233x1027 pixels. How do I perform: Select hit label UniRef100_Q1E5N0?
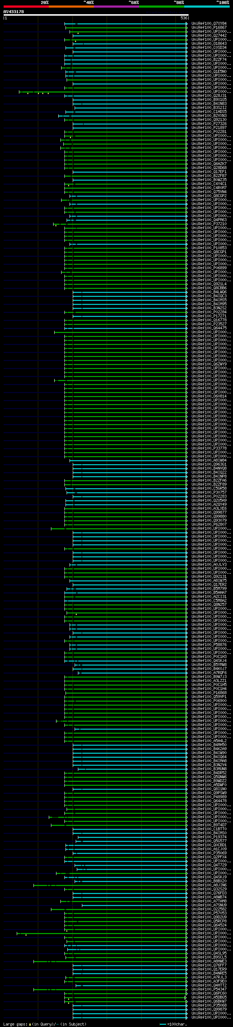click(x=209, y=72)
